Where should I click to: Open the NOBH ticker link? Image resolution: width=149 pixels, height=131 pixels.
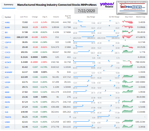pos(8,97)
